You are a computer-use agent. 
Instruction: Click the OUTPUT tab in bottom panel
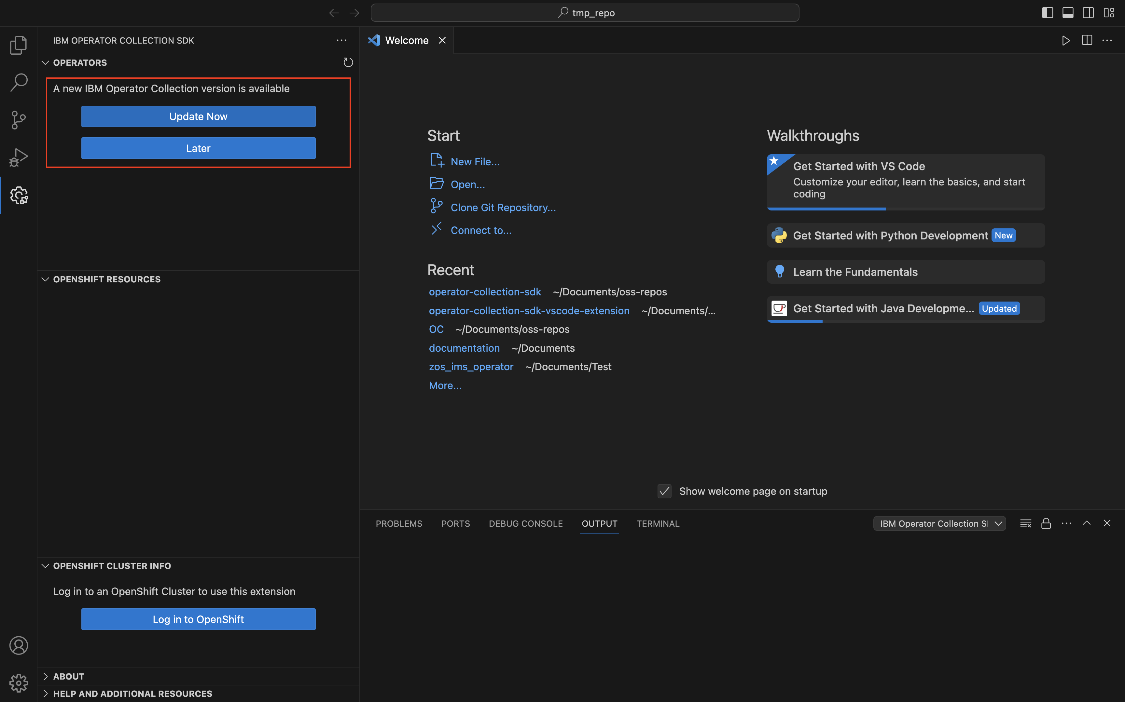(599, 523)
